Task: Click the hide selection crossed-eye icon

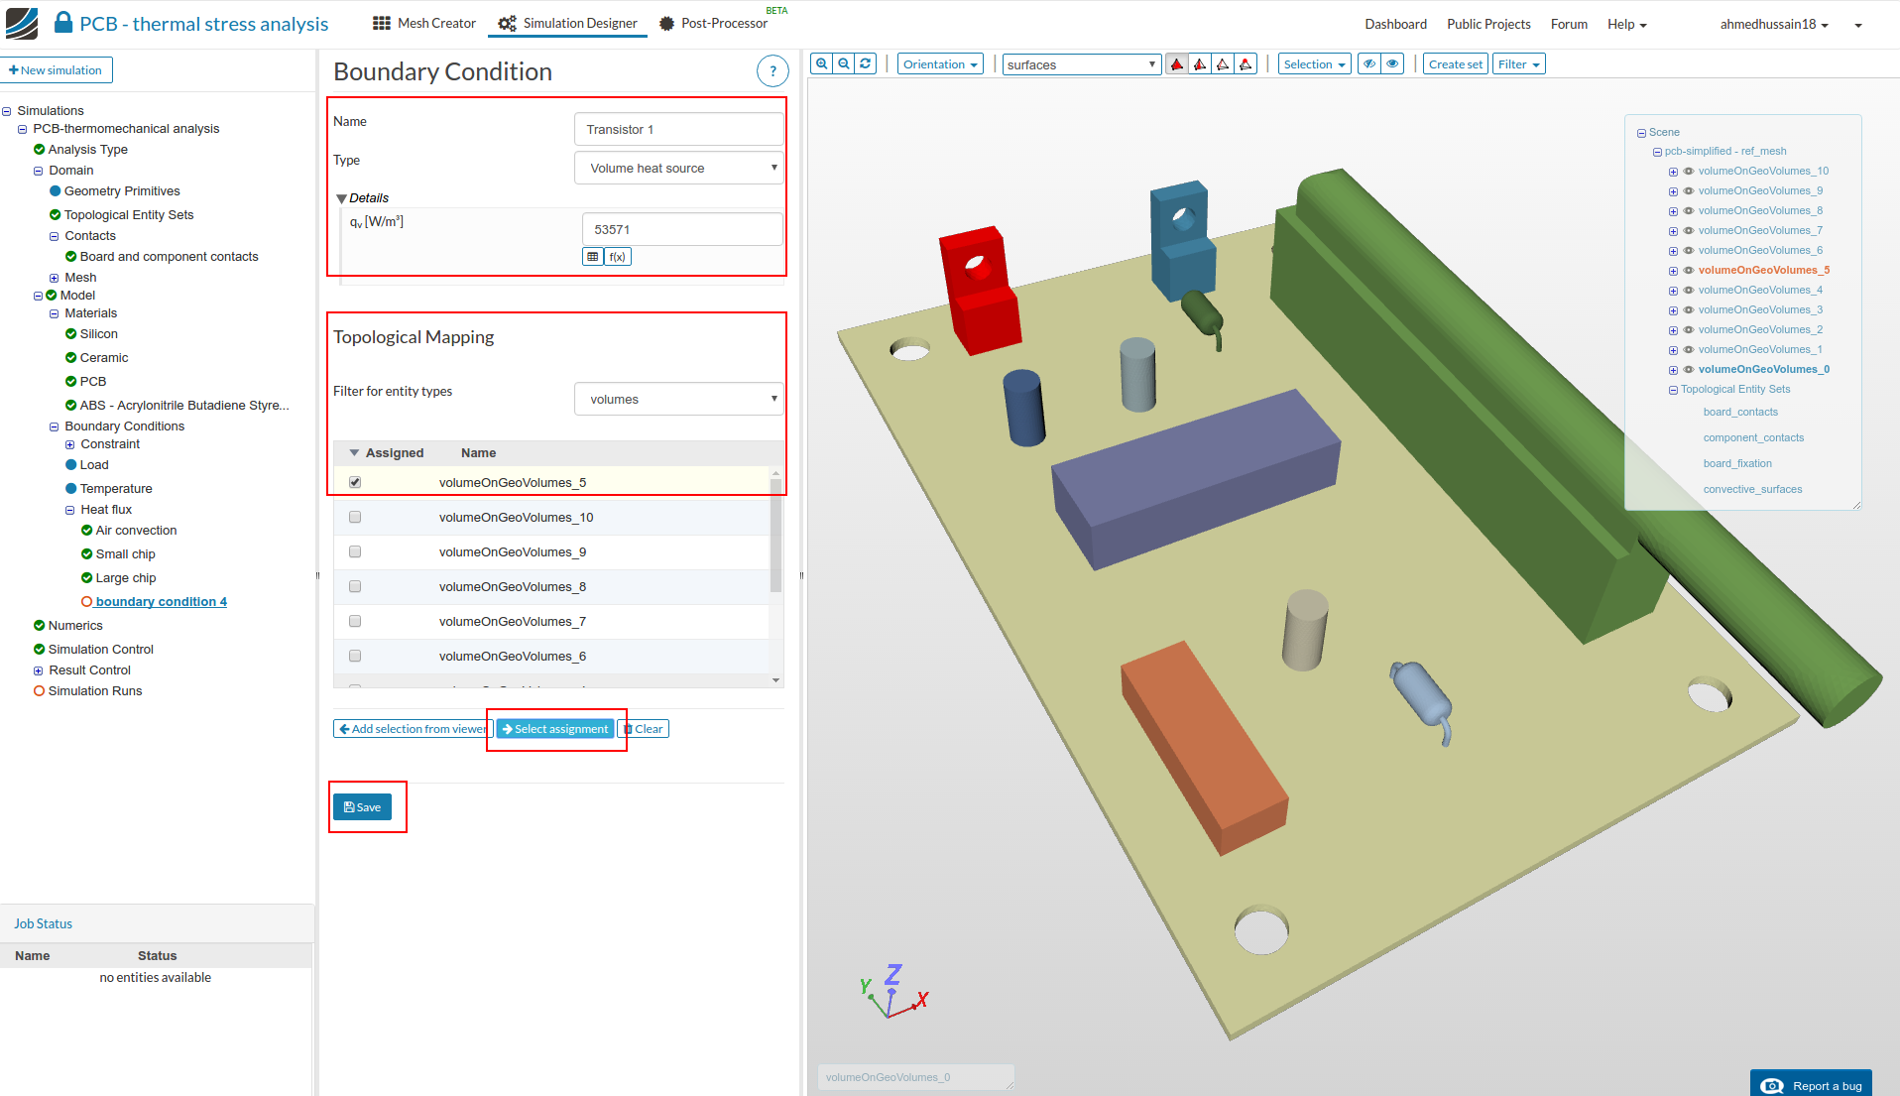Action: pyautogui.click(x=1368, y=64)
